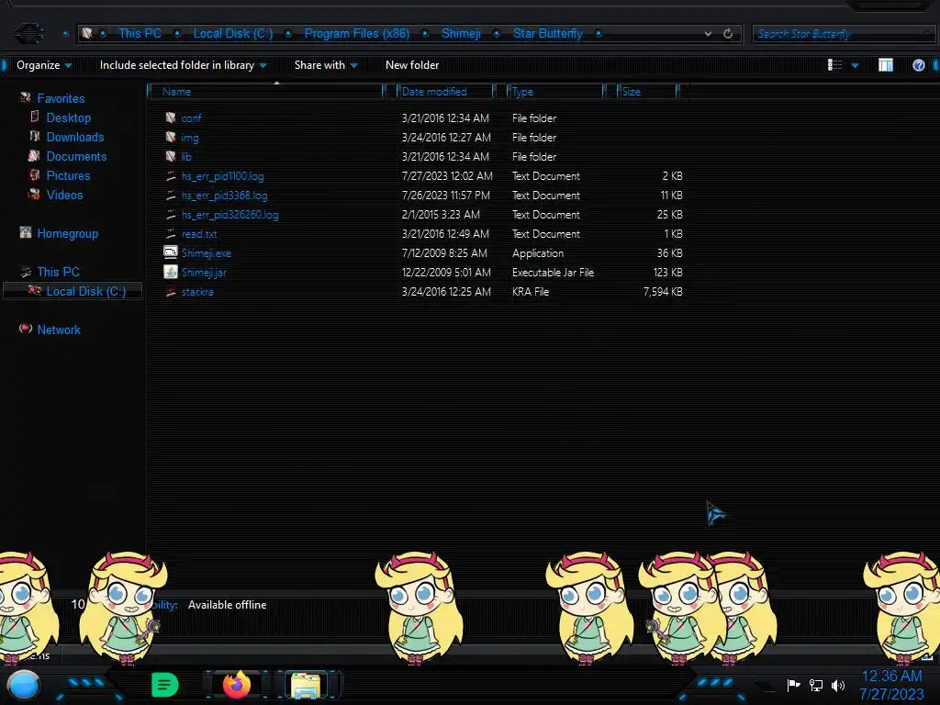Select Favorites in navigation pane

click(61, 98)
